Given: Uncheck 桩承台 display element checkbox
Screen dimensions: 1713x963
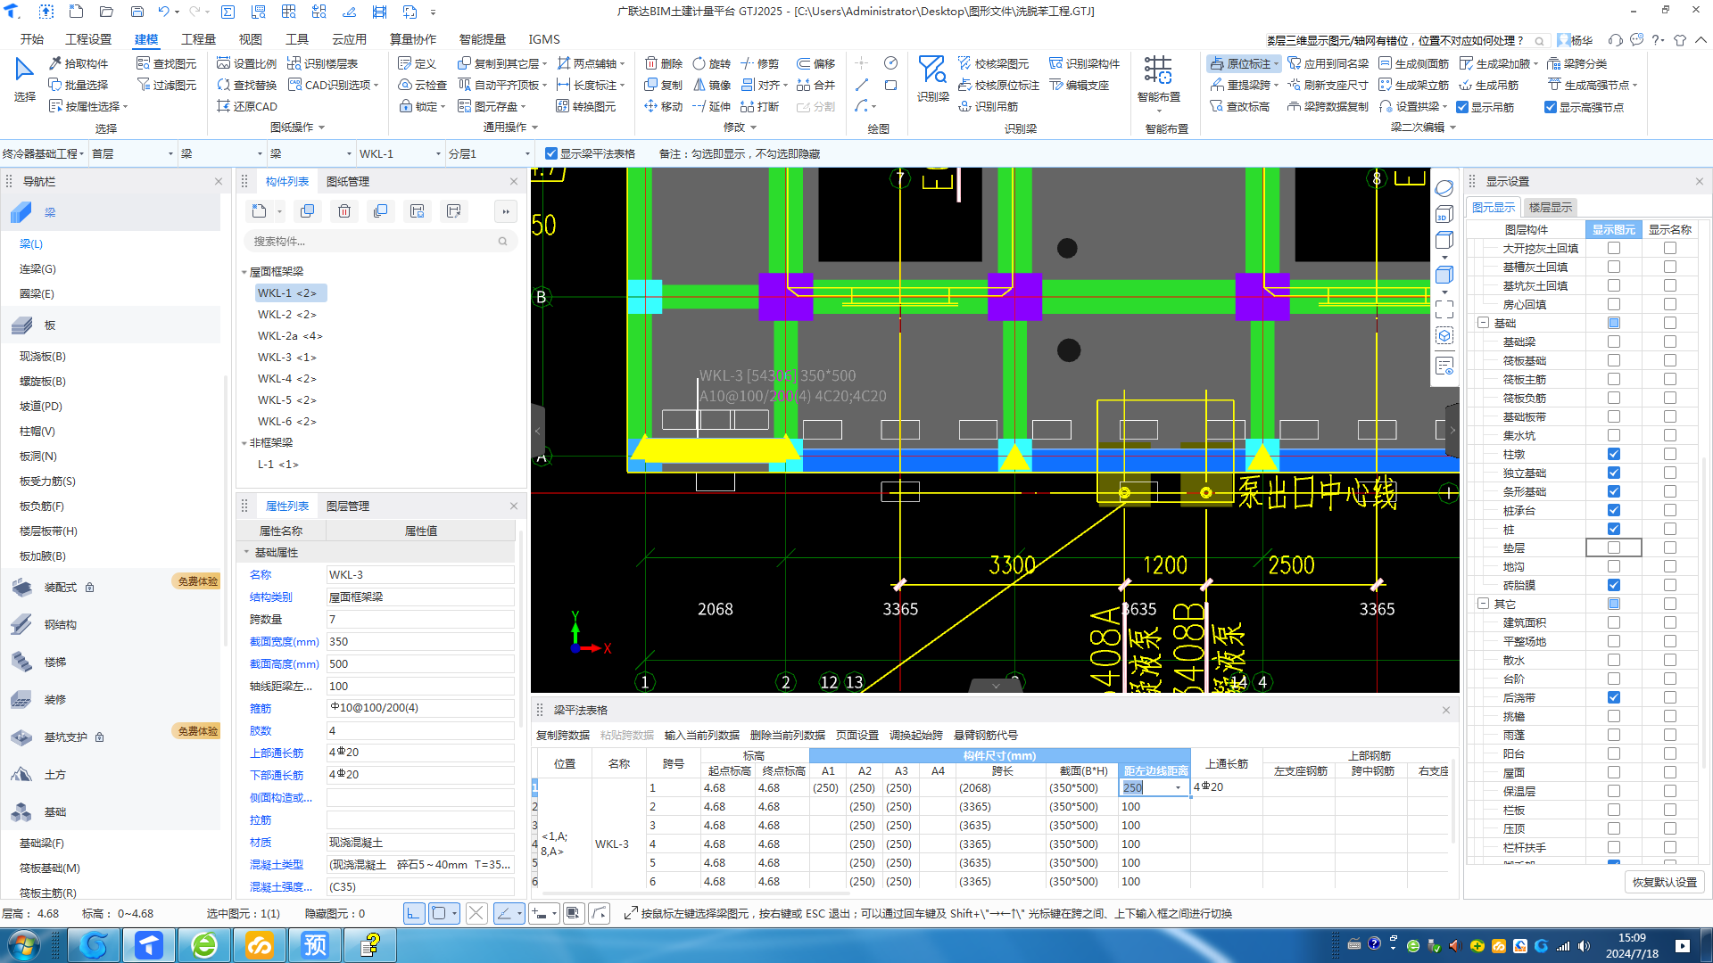Looking at the screenshot, I should (x=1614, y=510).
